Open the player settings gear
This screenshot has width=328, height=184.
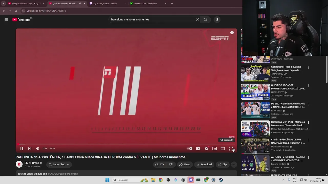tap(207, 148)
